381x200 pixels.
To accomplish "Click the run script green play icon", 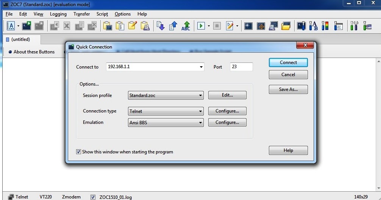I will point(201,26).
